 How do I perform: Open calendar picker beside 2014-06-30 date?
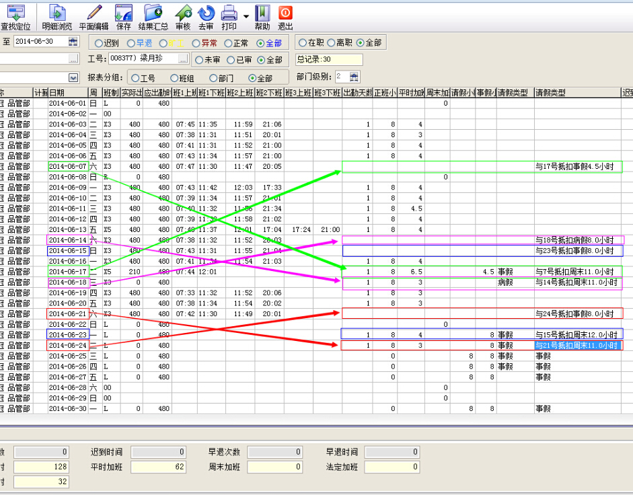[x=73, y=41]
